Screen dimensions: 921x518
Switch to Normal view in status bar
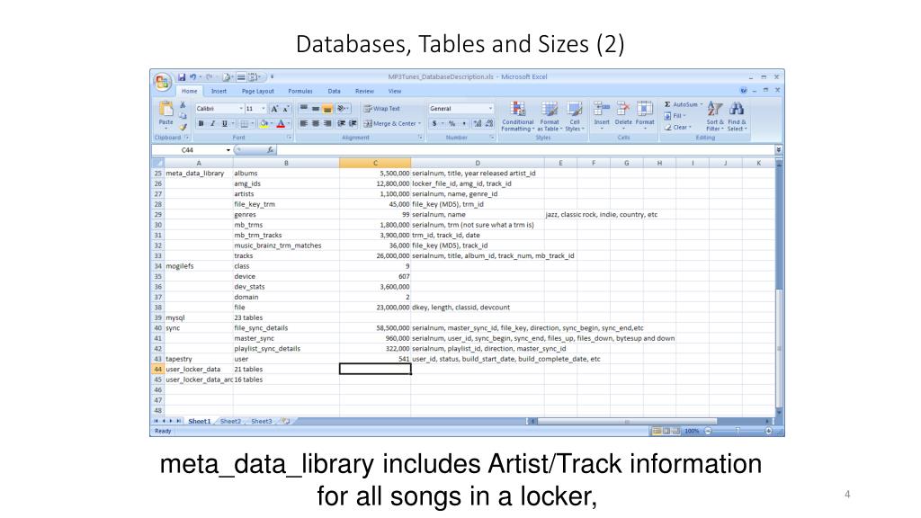tap(657, 431)
